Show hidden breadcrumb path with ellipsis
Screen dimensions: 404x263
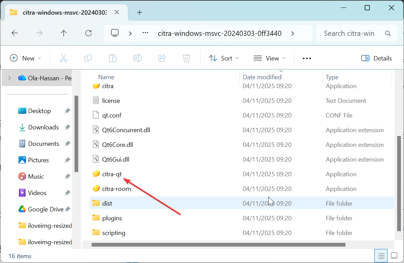[145, 33]
